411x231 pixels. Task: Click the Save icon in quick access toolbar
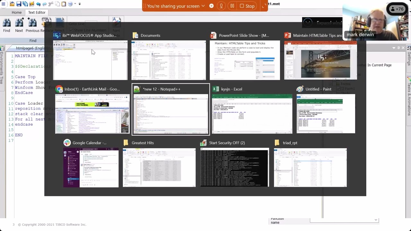coord(19,4)
